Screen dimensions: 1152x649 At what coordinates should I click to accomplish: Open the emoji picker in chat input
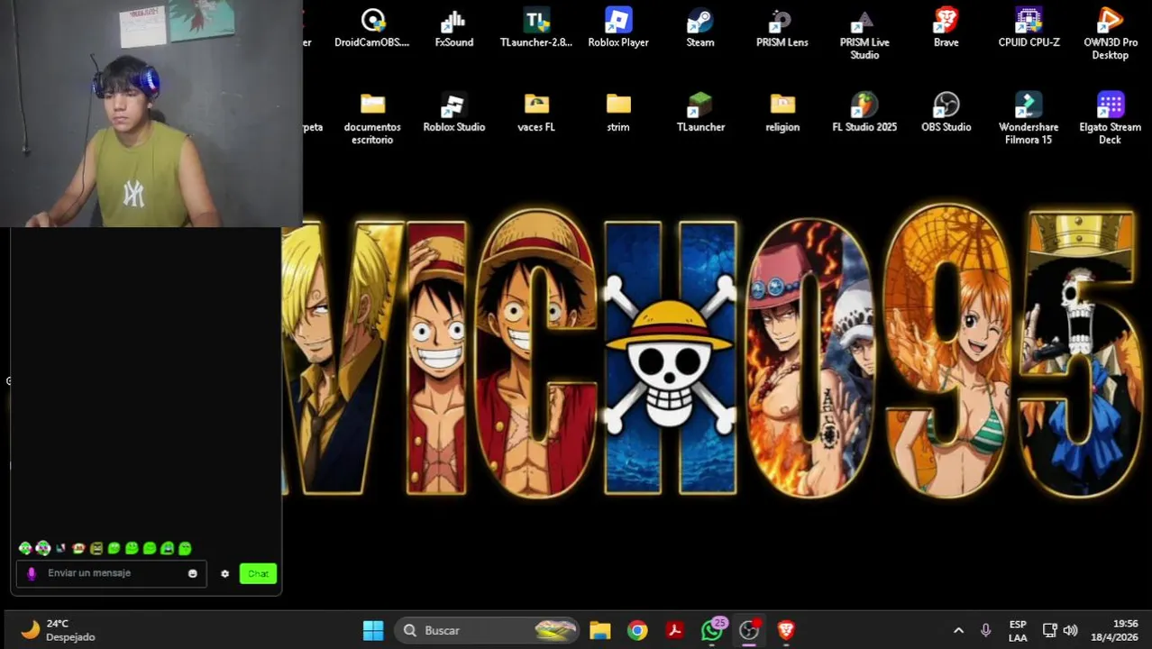click(192, 573)
